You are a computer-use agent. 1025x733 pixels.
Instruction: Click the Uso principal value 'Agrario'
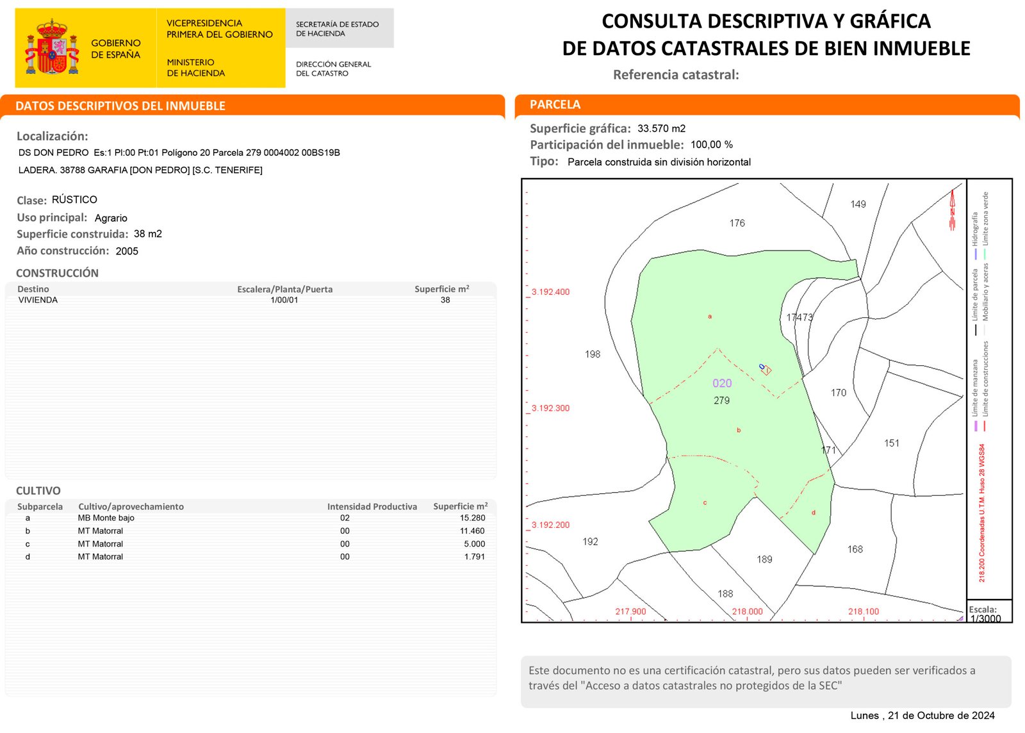coord(111,218)
